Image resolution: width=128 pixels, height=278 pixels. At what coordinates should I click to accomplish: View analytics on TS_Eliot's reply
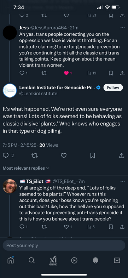91,227
